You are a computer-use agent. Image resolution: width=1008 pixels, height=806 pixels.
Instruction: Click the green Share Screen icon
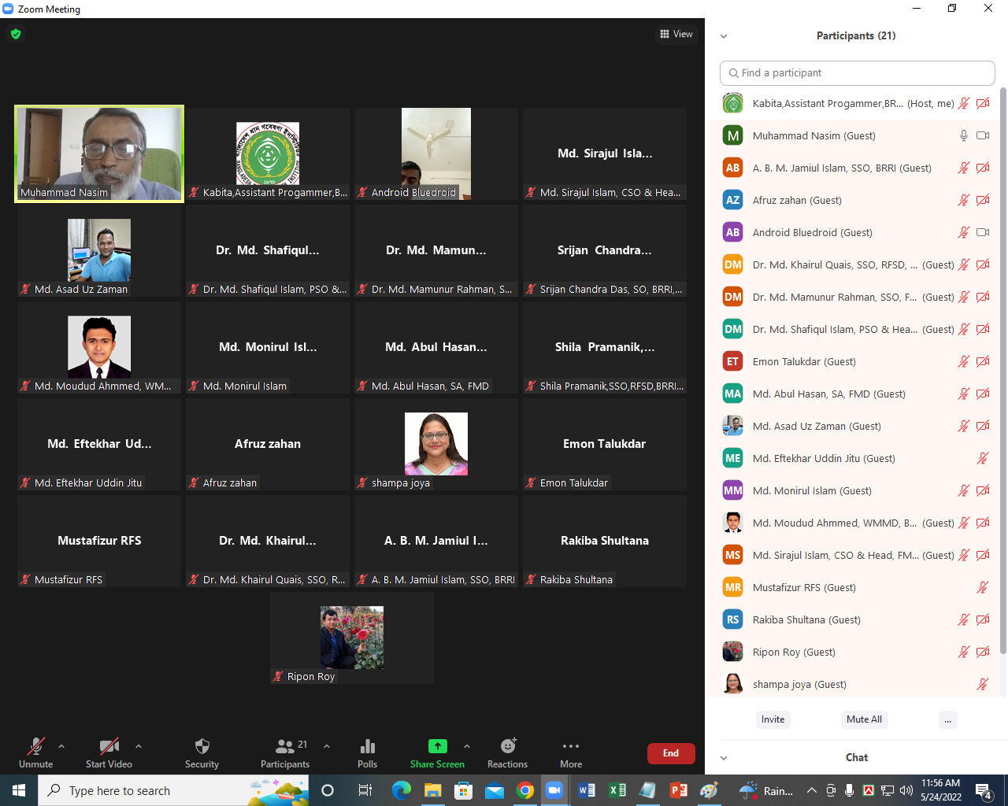pos(437,746)
